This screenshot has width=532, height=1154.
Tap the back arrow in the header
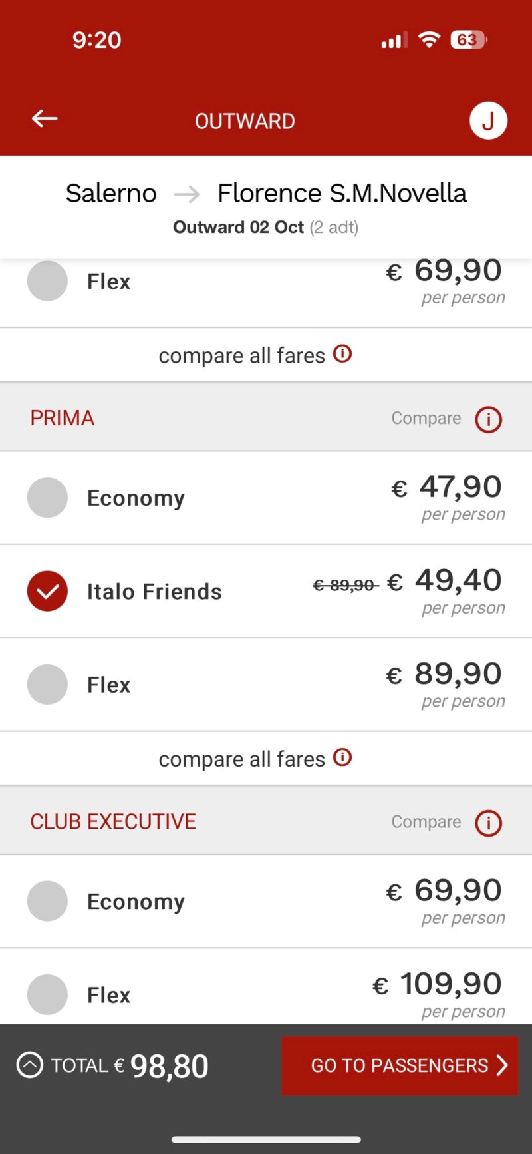(45, 119)
